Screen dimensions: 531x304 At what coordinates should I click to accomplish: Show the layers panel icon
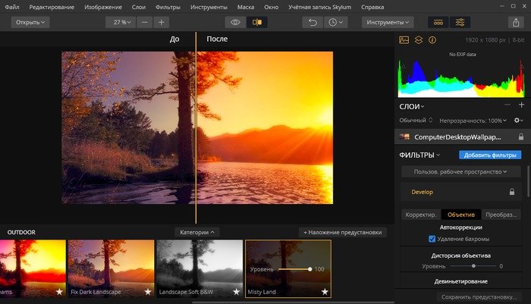pos(419,39)
